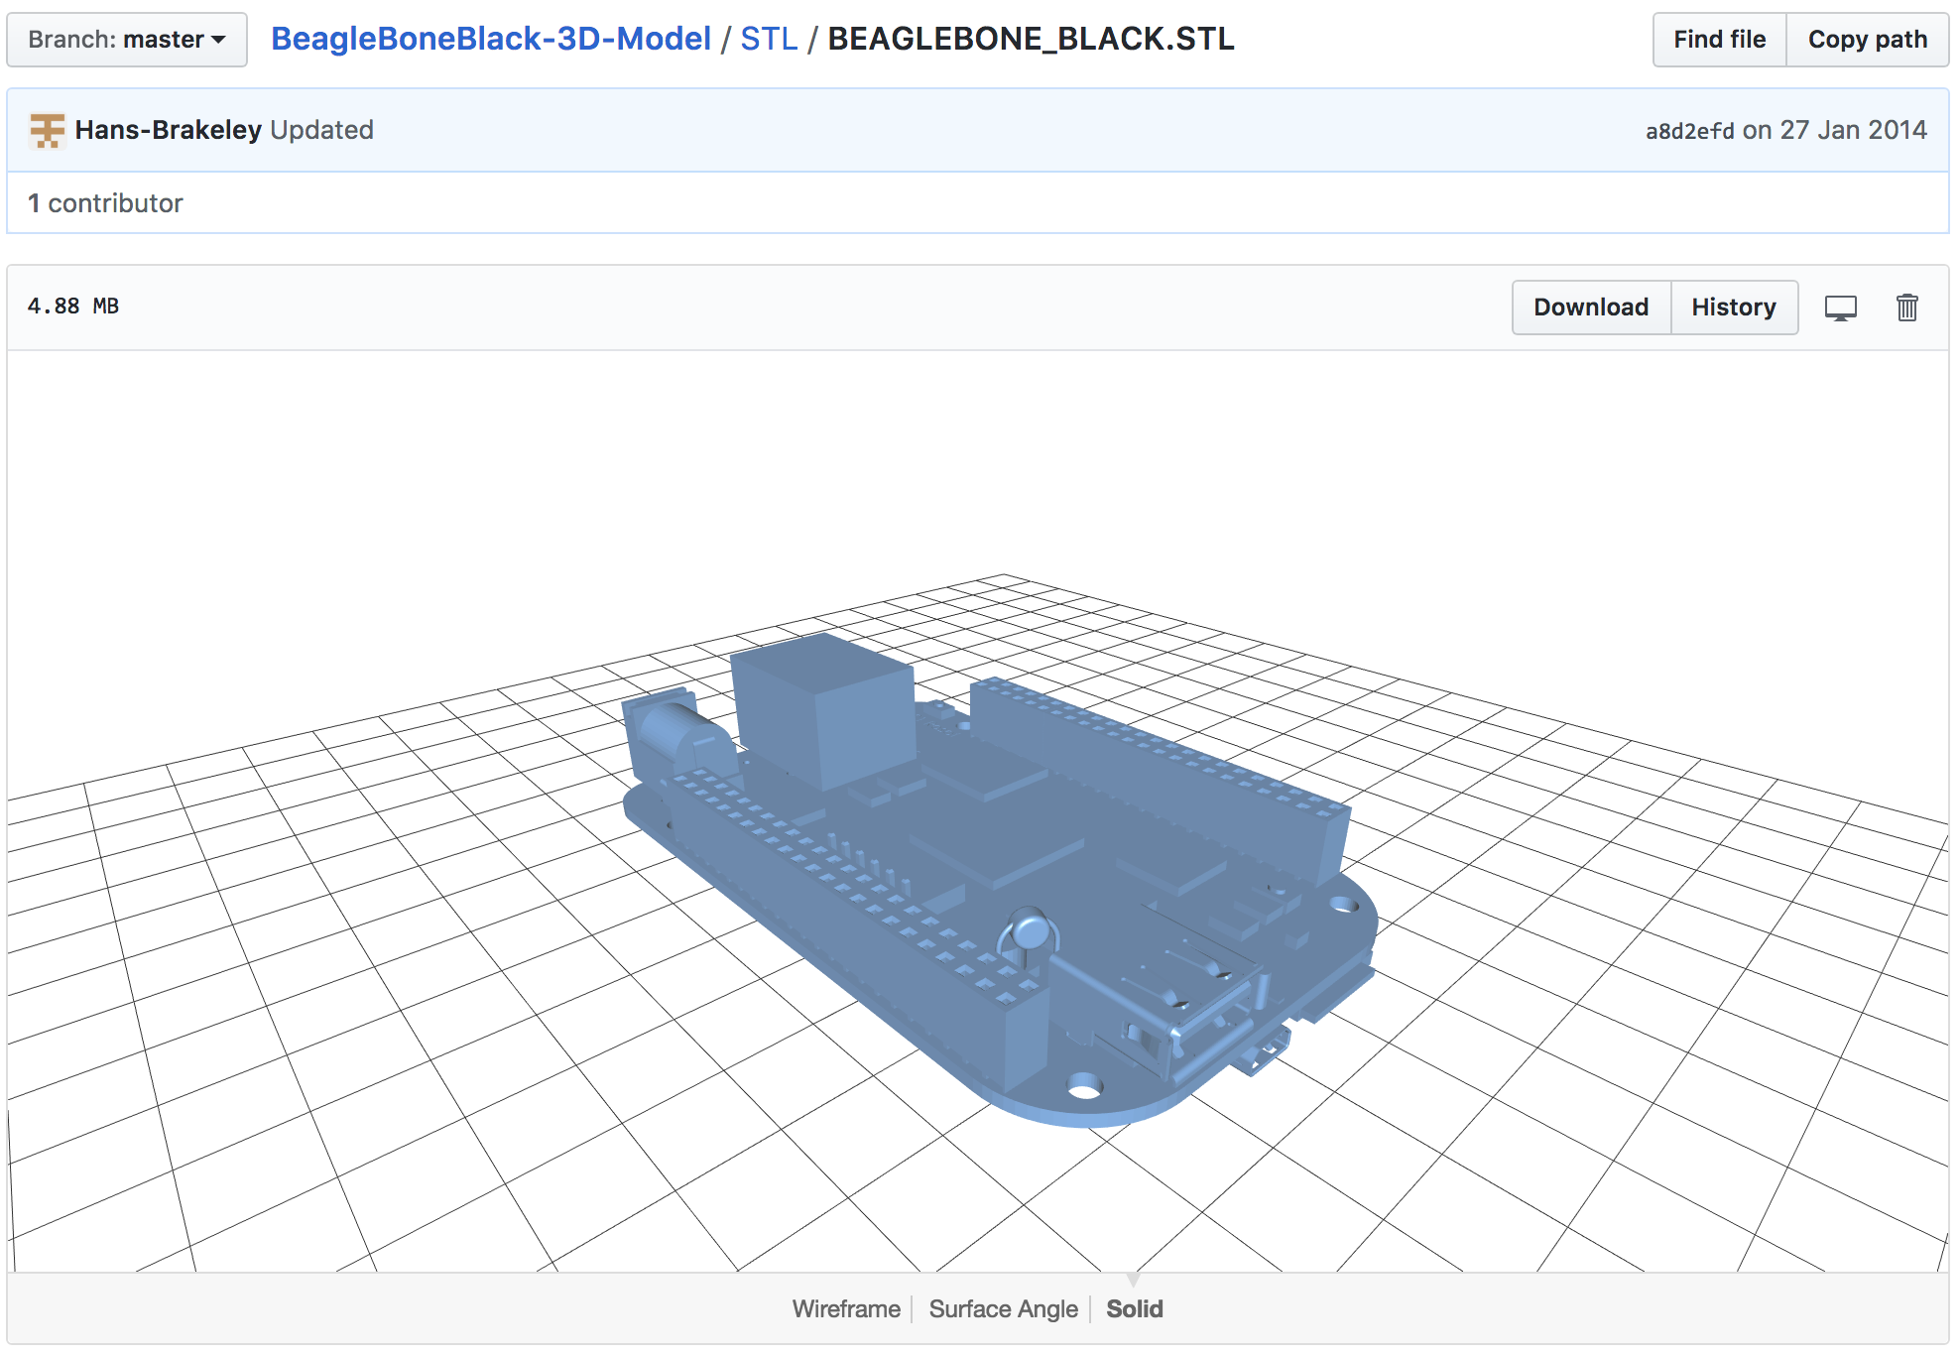Viewport: 1960px width, 1355px height.
Task: Switch to Surface Angle view mode
Action: (1003, 1309)
